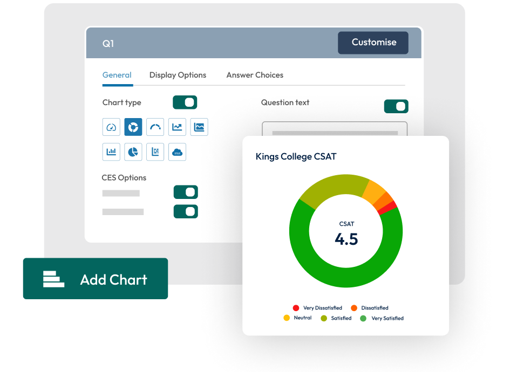
Task: Select the line chart type icon
Action: coord(177,127)
